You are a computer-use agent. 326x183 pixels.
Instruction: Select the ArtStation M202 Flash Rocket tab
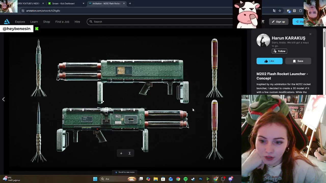pyautogui.click(x=106, y=4)
